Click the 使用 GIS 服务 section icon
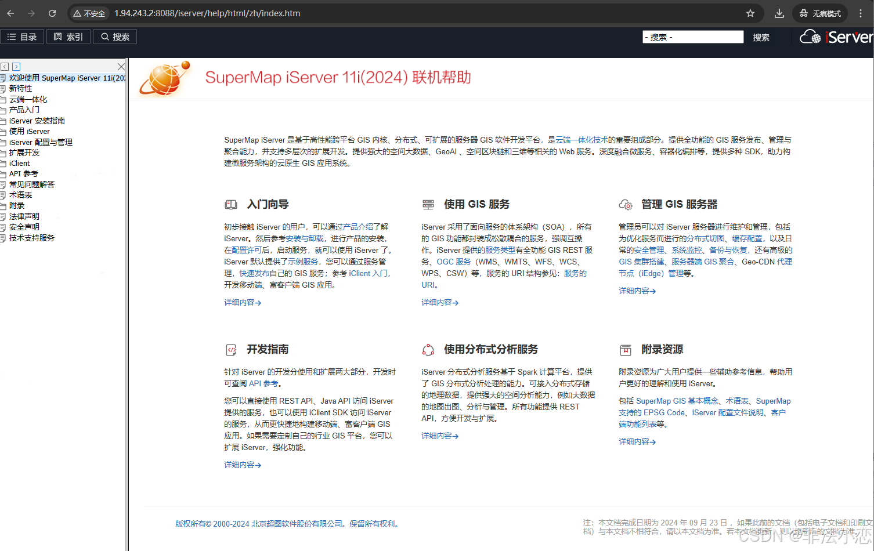 pyautogui.click(x=428, y=204)
